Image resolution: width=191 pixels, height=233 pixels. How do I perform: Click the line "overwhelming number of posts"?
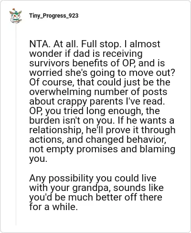coord(98,92)
